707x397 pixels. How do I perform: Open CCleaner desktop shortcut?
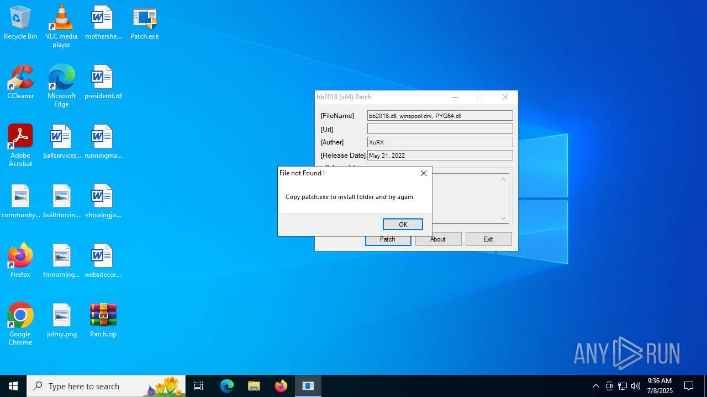[20, 83]
